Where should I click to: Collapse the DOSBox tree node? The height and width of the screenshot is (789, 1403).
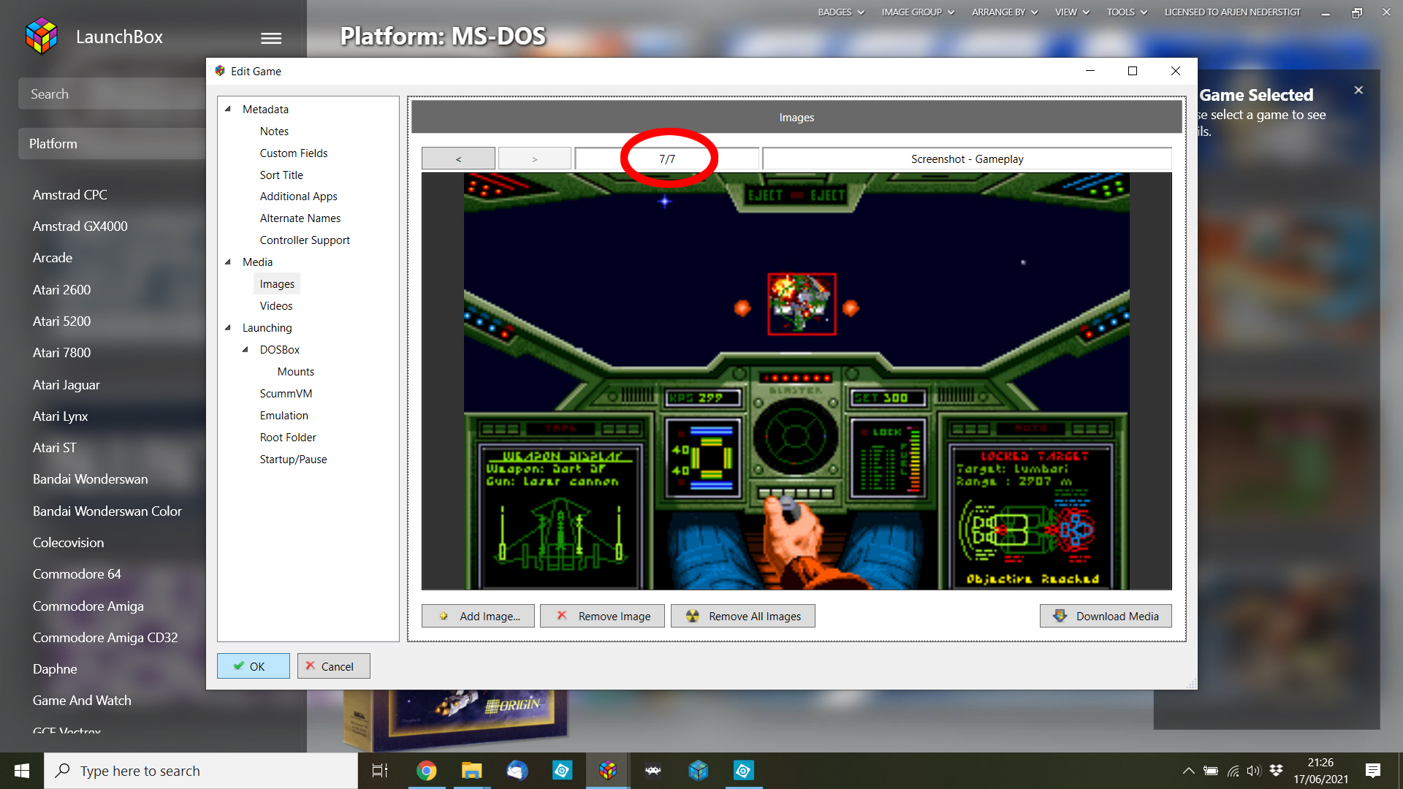point(246,349)
